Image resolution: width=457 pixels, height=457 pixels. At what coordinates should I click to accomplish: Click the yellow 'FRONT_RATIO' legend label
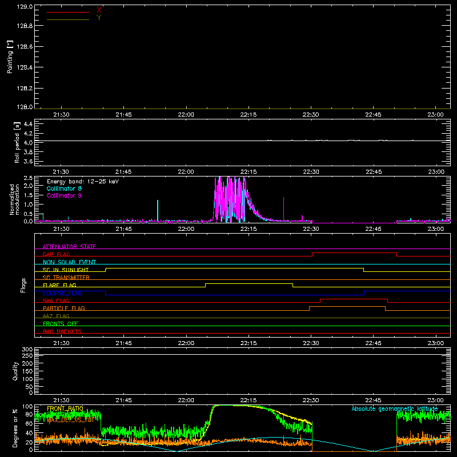tap(65, 408)
